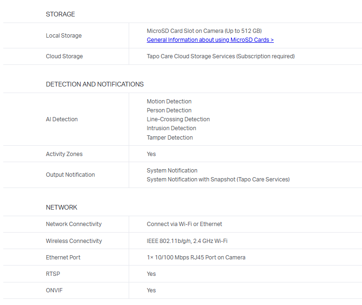Screen dimensions: 362x305
Task: Click the Line-Crossing Detection entry
Action: (x=178, y=119)
